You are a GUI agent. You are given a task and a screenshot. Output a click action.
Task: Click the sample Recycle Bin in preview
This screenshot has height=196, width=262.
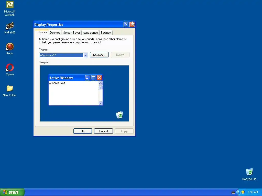[119, 115]
